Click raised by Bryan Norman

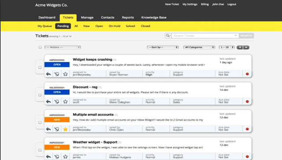pos(119,75)
